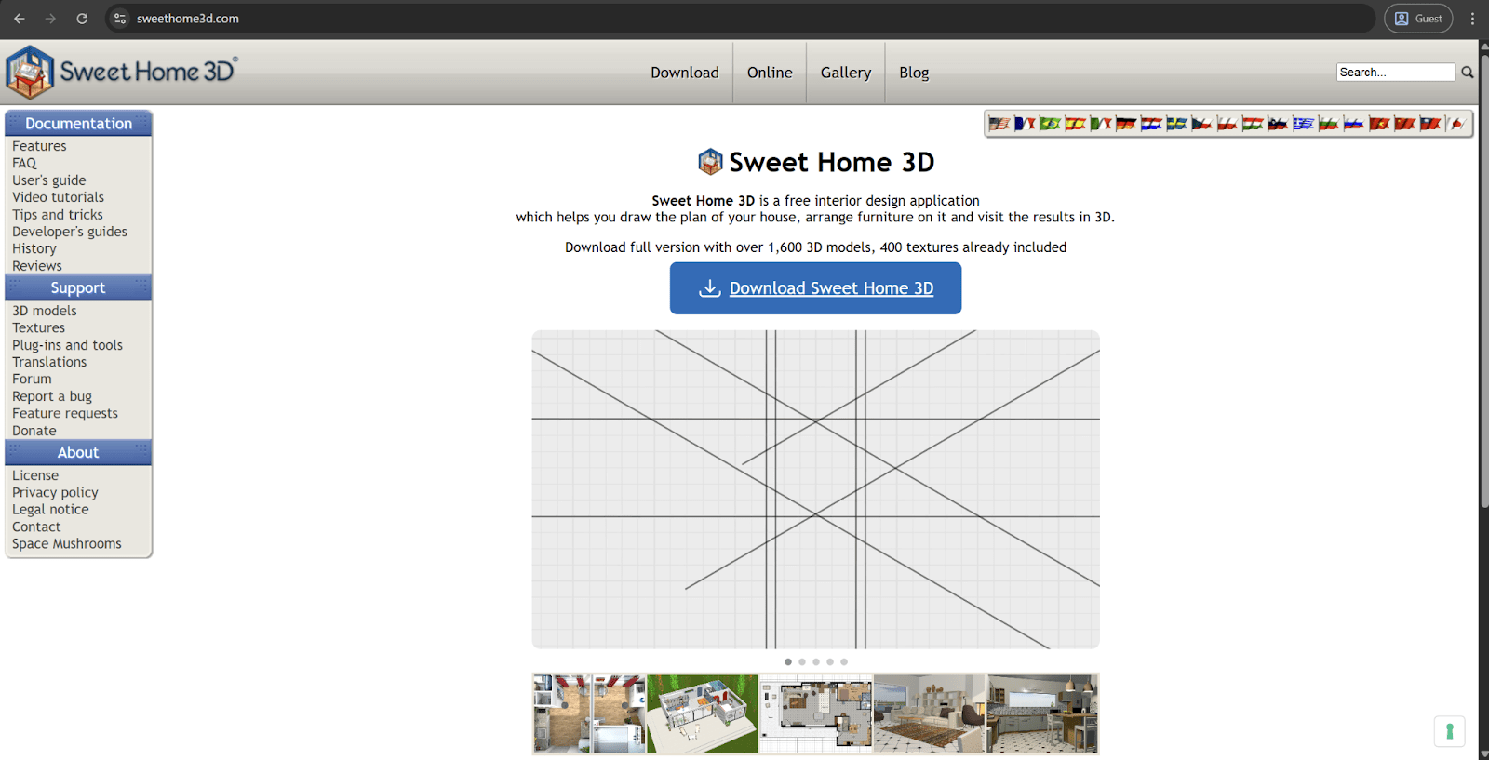Click inside the Search text field
The height and width of the screenshot is (760, 1489).
(1395, 73)
